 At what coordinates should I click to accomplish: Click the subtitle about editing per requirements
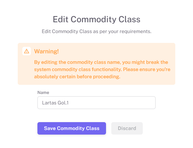(x=96, y=31)
